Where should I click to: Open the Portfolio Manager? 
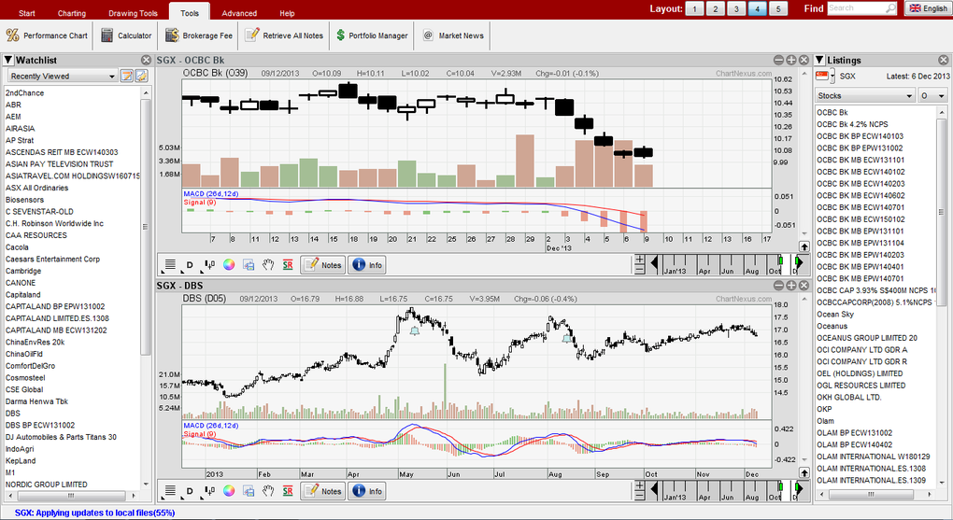371,35
